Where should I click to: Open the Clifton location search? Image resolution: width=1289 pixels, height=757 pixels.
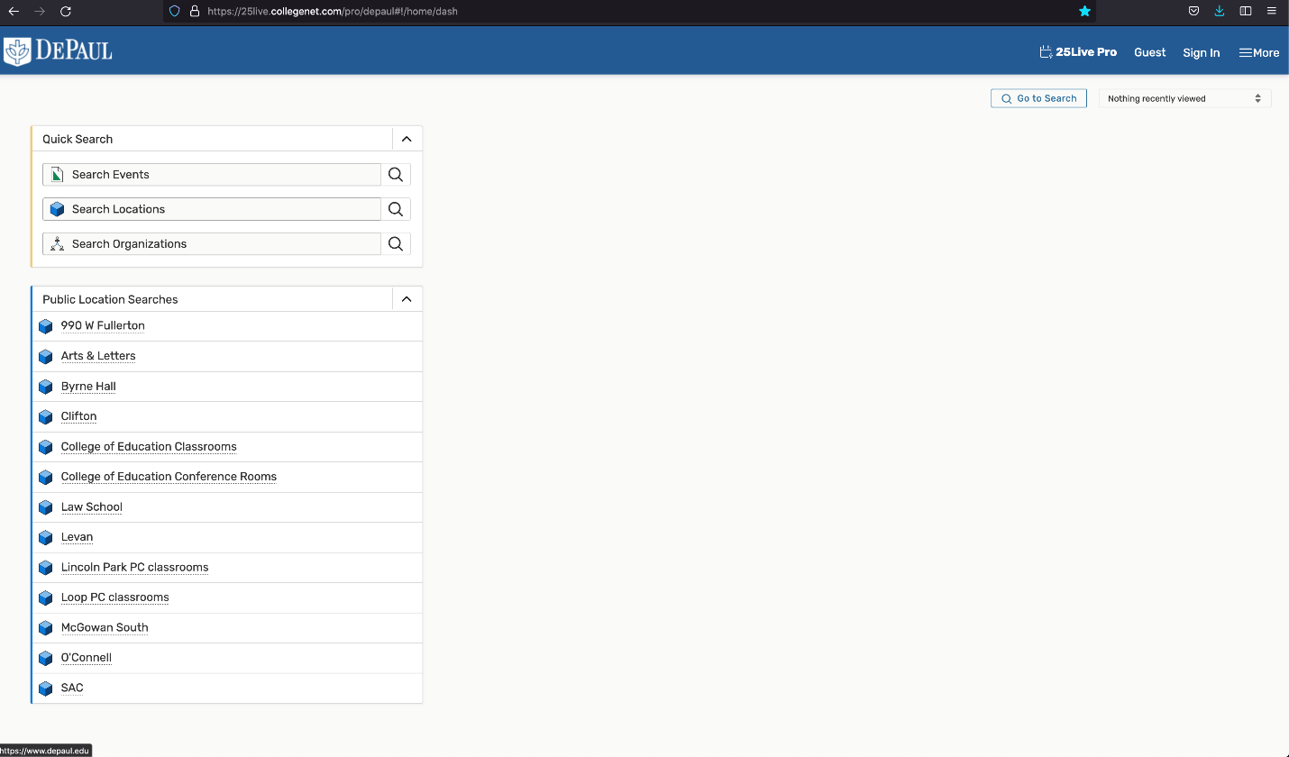(x=78, y=416)
